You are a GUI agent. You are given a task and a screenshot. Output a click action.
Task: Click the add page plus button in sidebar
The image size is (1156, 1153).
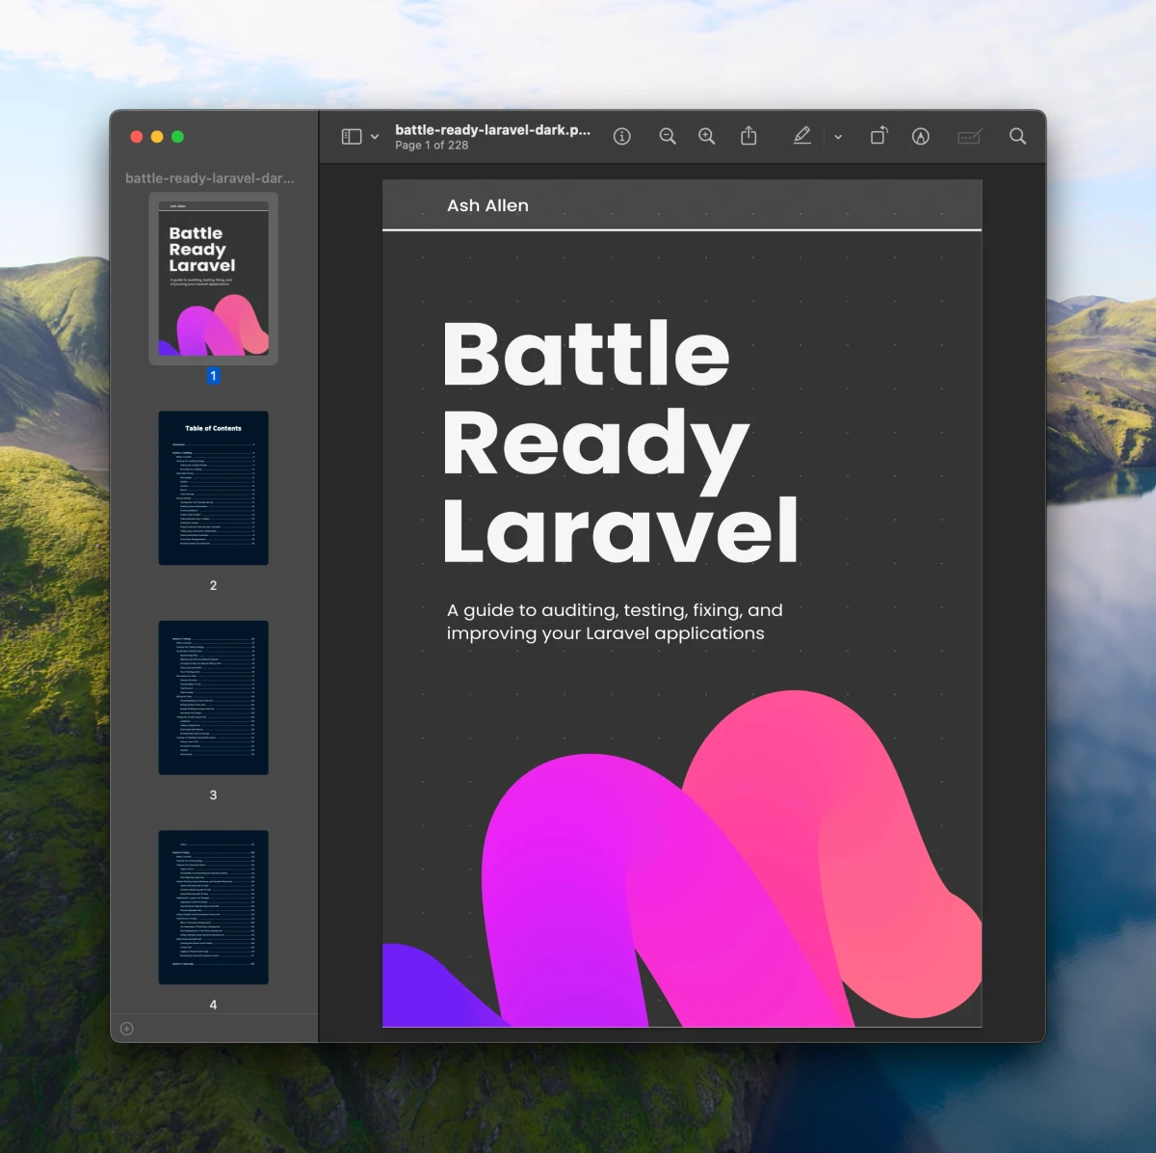[126, 1029]
